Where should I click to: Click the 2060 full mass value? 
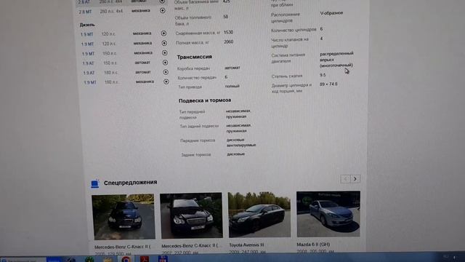(229, 42)
